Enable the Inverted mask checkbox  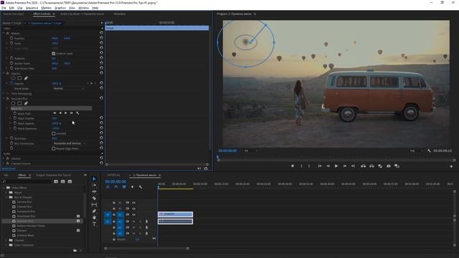[x=53, y=133]
